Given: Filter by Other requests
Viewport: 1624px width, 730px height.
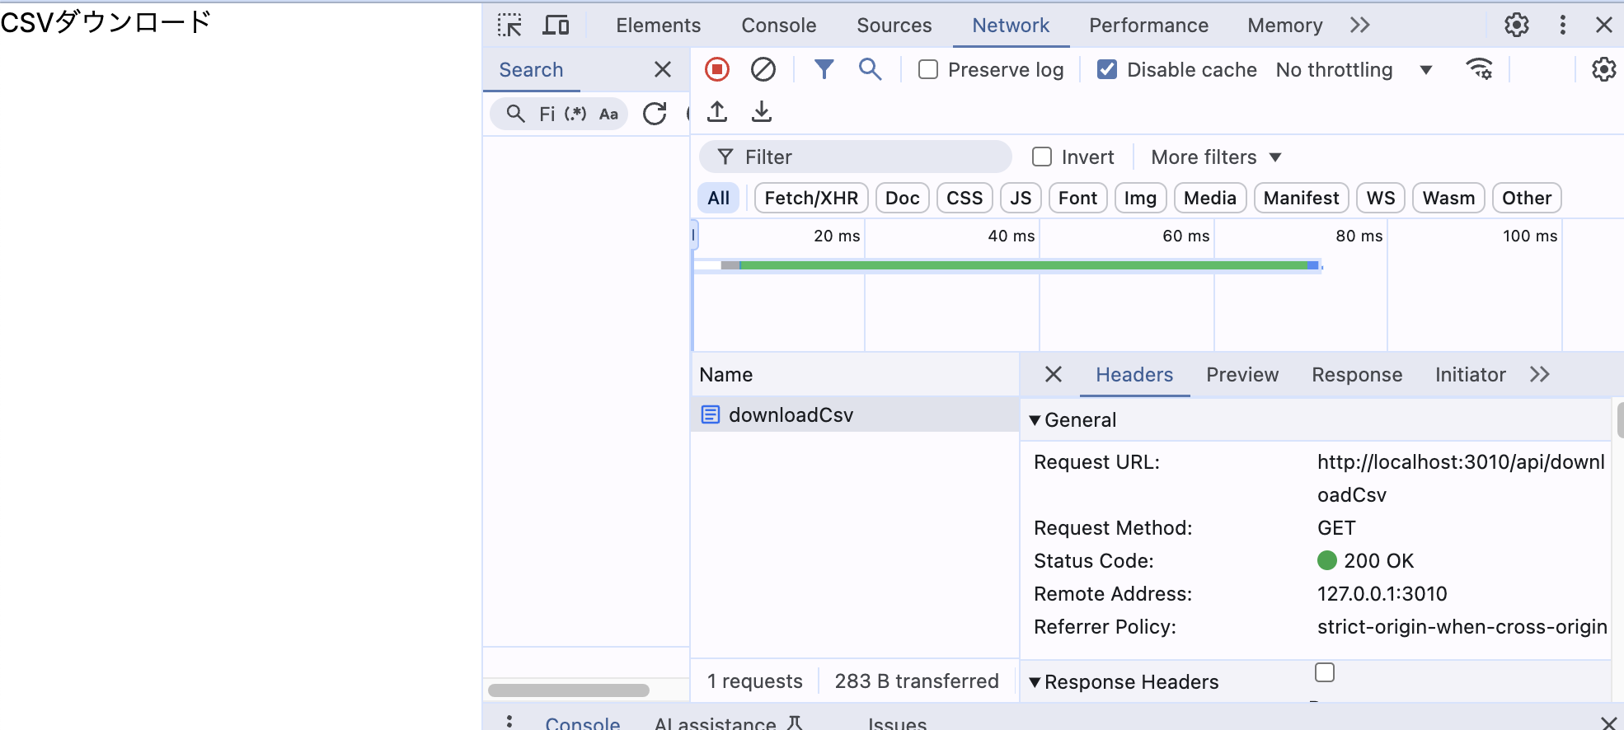Looking at the screenshot, I should 1527,198.
